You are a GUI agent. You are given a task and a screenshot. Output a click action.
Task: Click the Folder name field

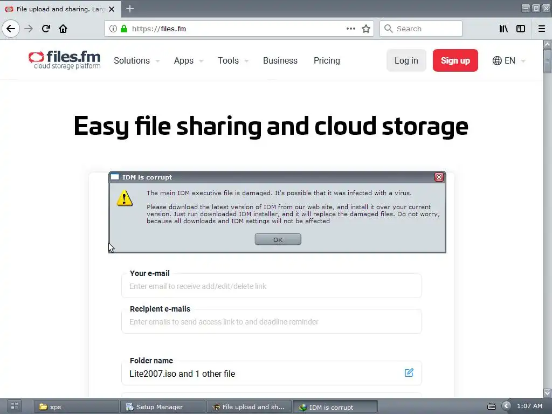pos(272,373)
